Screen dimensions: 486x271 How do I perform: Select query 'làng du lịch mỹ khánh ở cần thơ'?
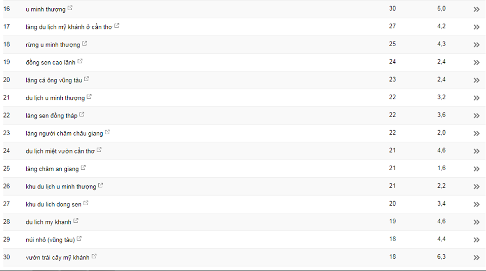[69, 27]
